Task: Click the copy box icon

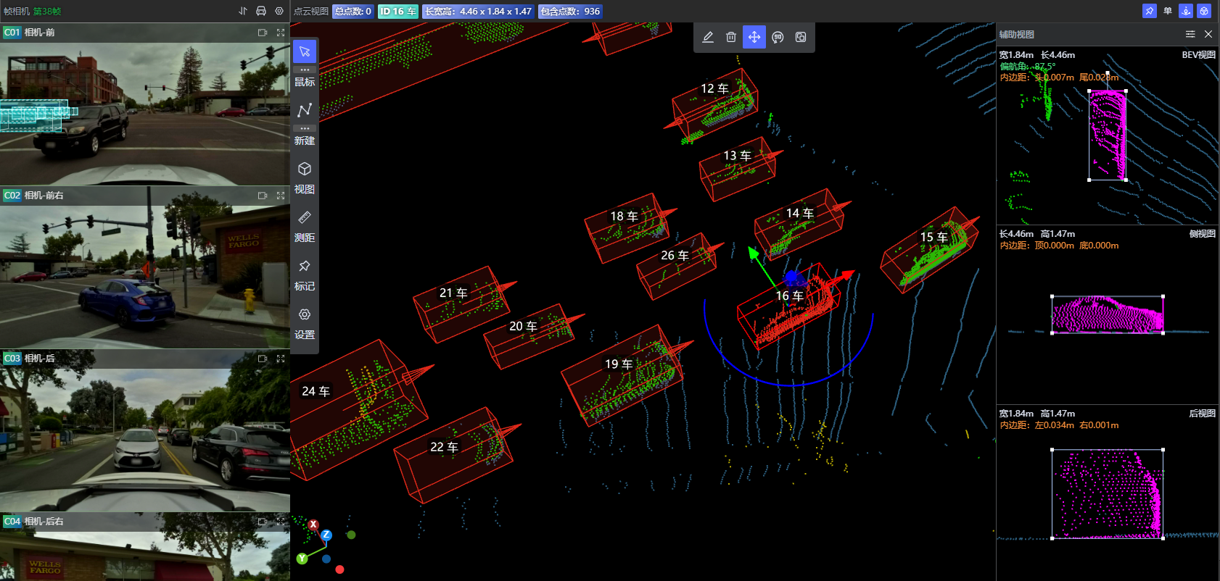Action: [x=801, y=37]
